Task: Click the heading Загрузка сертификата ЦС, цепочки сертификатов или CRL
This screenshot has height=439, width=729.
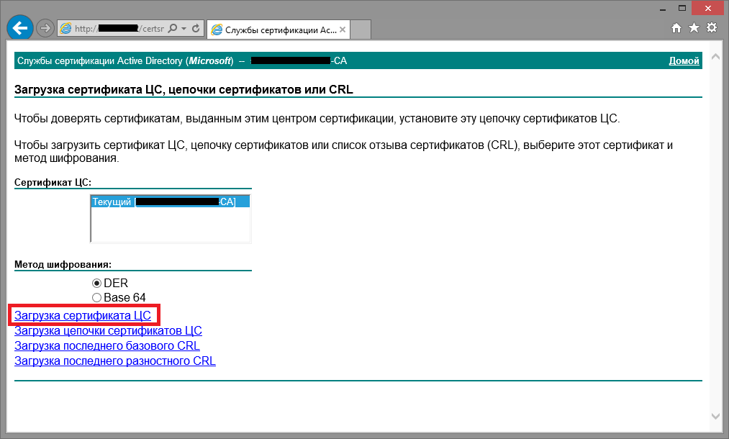Action: point(184,90)
